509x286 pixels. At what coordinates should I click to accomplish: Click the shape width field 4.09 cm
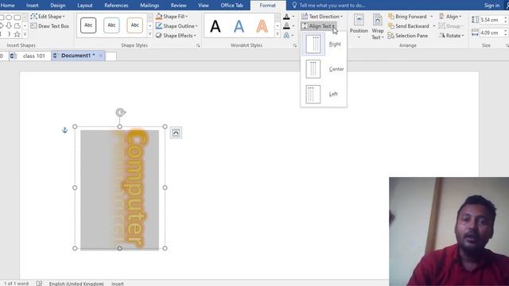[492, 33]
